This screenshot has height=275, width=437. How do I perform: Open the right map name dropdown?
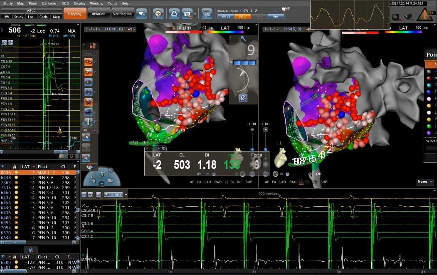click(308, 29)
